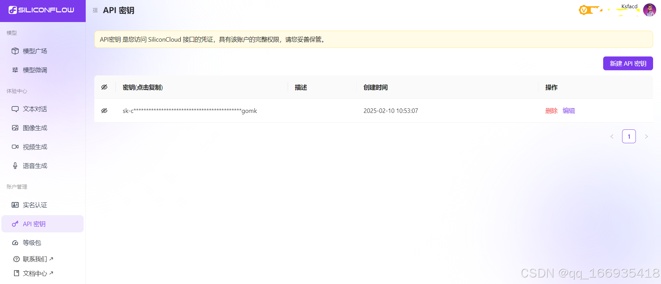Click previous page arrow
661x284 pixels.
tap(612, 136)
